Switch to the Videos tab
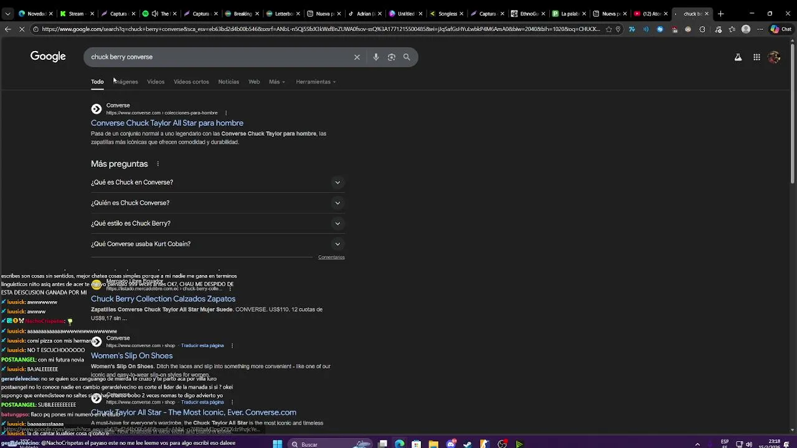Screen dimensions: 797x448 pyautogui.click(x=156, y=82)
